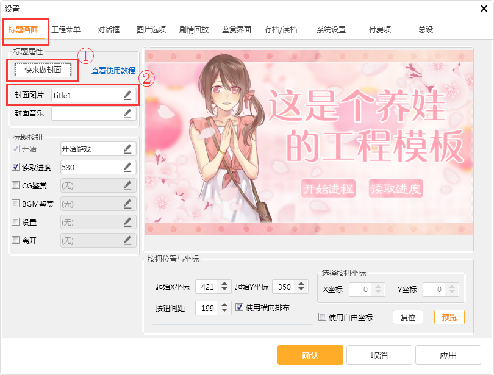Open the 图片选项 tab

coord(151,30)
